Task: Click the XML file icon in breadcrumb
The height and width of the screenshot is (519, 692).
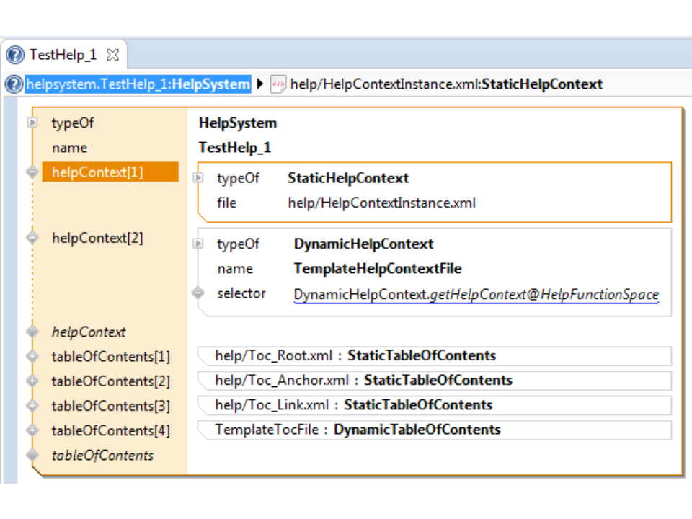Action: pos(278,84)
